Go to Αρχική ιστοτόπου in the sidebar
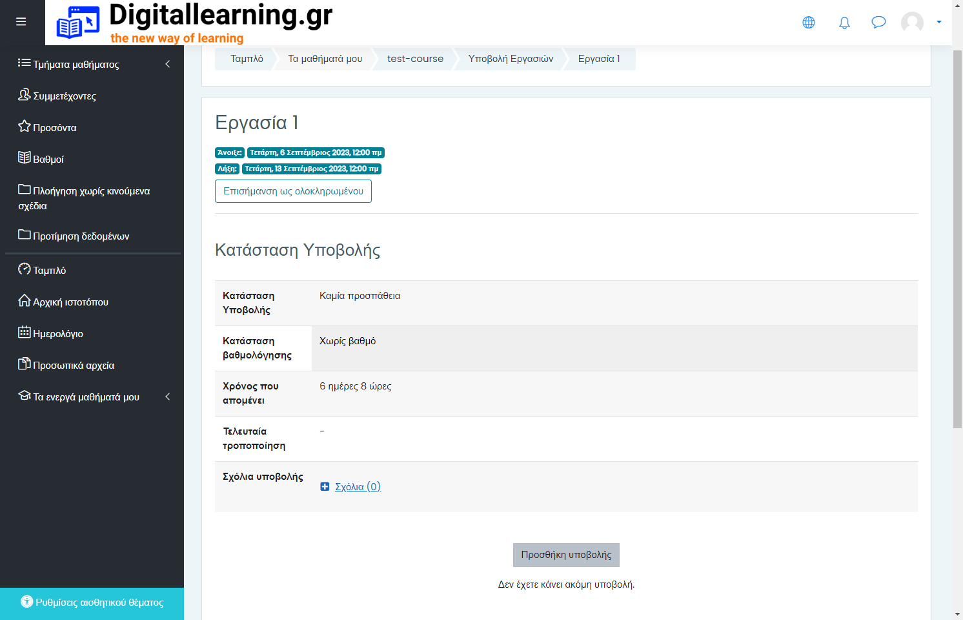This screenshot has width=963, height=620. pyautogui.click(x=71, y=302)
